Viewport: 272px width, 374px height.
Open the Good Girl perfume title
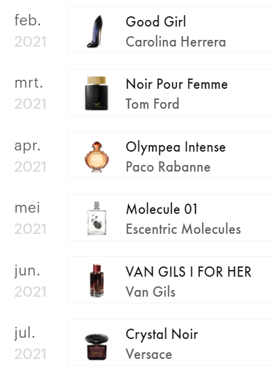[156, 22]
